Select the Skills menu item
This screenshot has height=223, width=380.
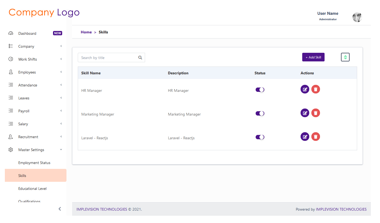[x=36, y=175]
